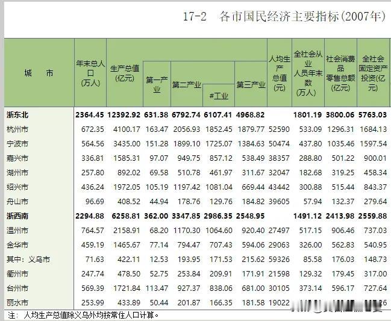Viewport: 391px width, 321px height.
Task: Select the '城 市' column header
Action: (39, 73)
